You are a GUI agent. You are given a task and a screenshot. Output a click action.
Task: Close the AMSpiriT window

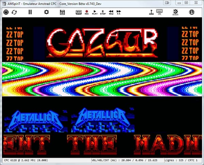tap(196, 3)
